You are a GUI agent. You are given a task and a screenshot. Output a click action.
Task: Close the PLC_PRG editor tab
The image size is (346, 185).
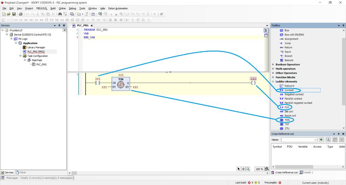[x=92, y=26]
